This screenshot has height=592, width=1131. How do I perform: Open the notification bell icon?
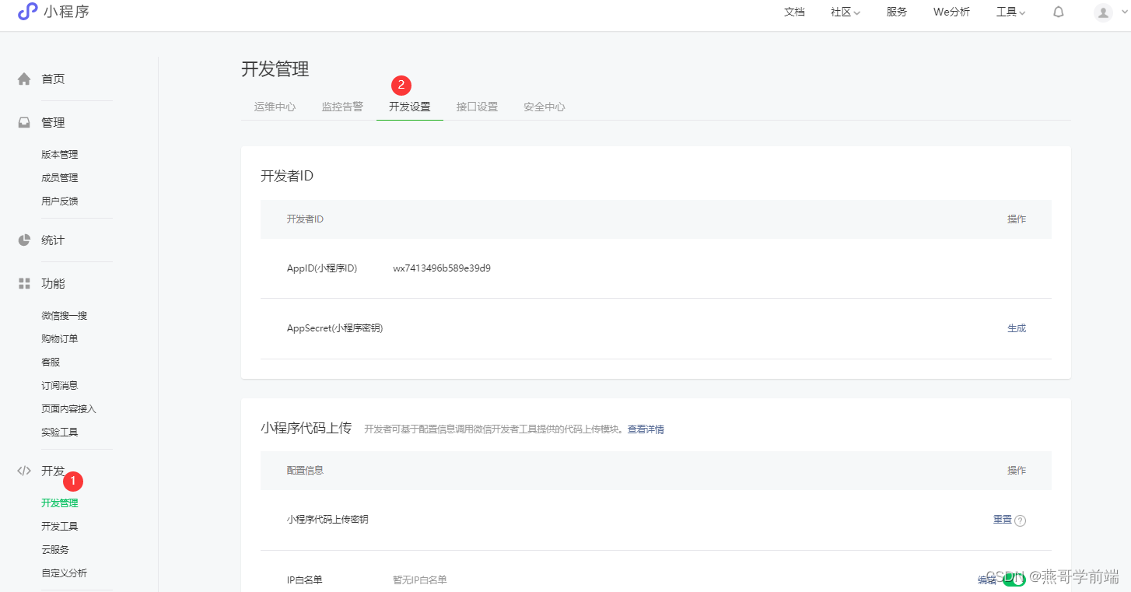pos(1059,12)
